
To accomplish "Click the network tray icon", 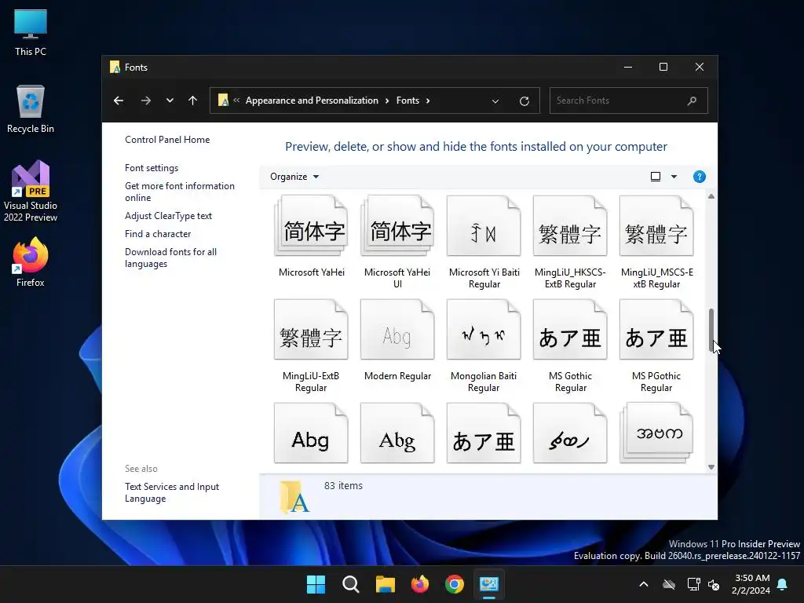I will pyautogui.click(x=693, y=584).
